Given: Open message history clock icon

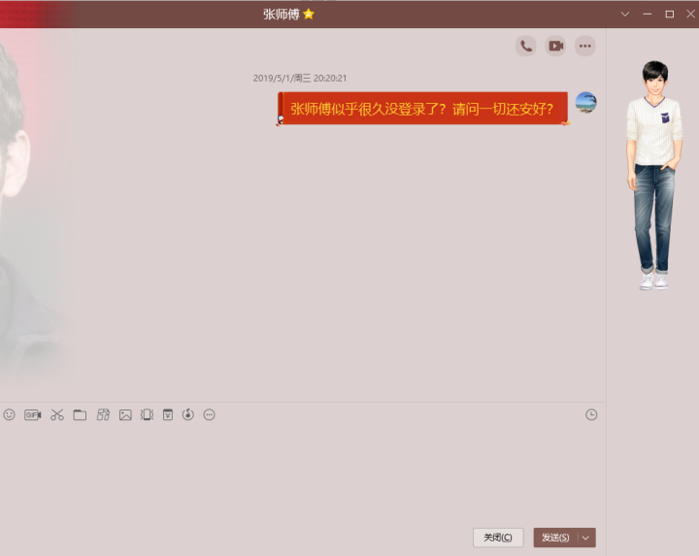Looking at the screenshot, I should tap(591, 414).
